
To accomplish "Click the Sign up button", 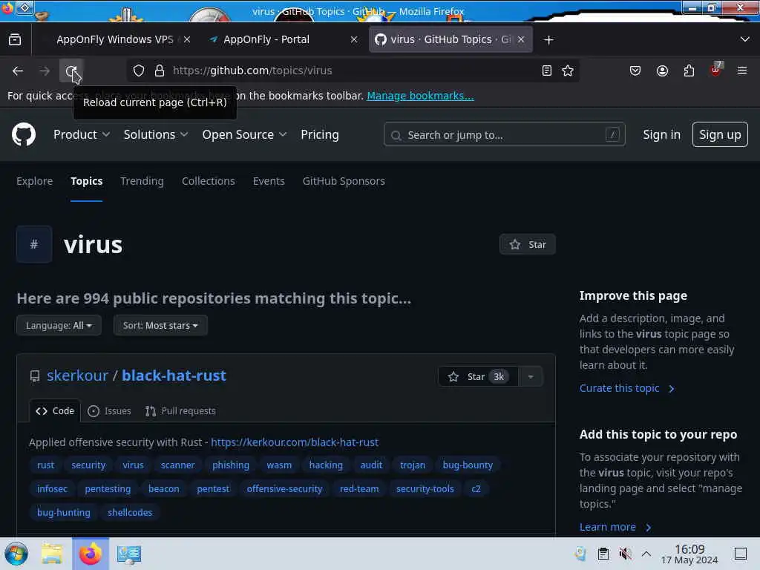I will click(x=720, y=134).
